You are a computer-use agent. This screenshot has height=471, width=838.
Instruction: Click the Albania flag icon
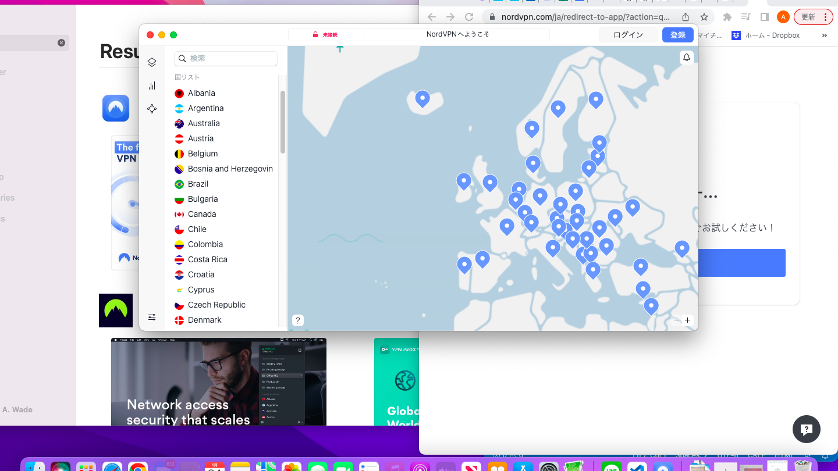coord(179,93)
